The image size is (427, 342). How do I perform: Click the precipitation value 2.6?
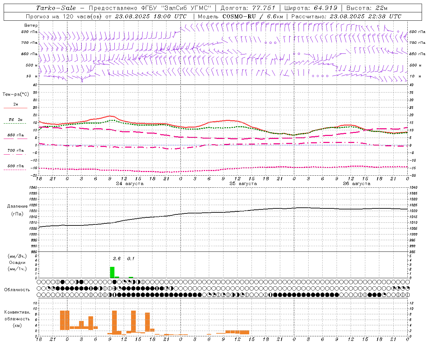(x=117, y=259)
